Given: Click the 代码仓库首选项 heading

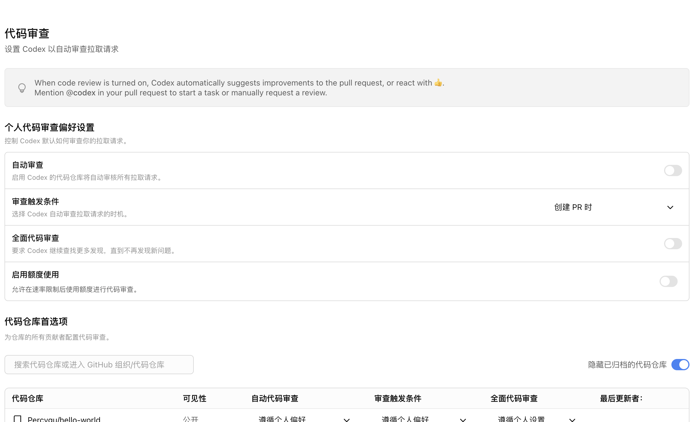Looking at the screenshot, I should pyautogui.click(x=36, y=322).
